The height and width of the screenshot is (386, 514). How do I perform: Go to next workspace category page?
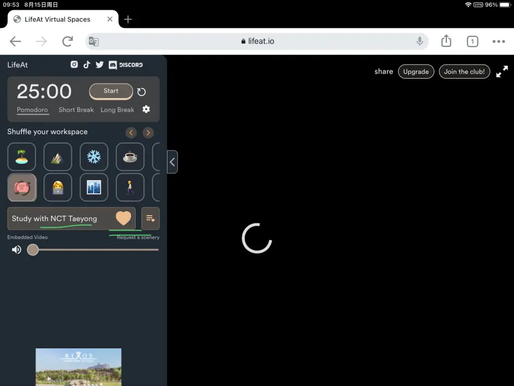coord(148,133)
